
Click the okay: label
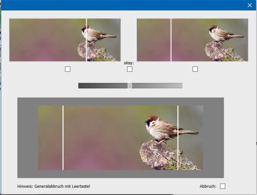click(129, 63)
